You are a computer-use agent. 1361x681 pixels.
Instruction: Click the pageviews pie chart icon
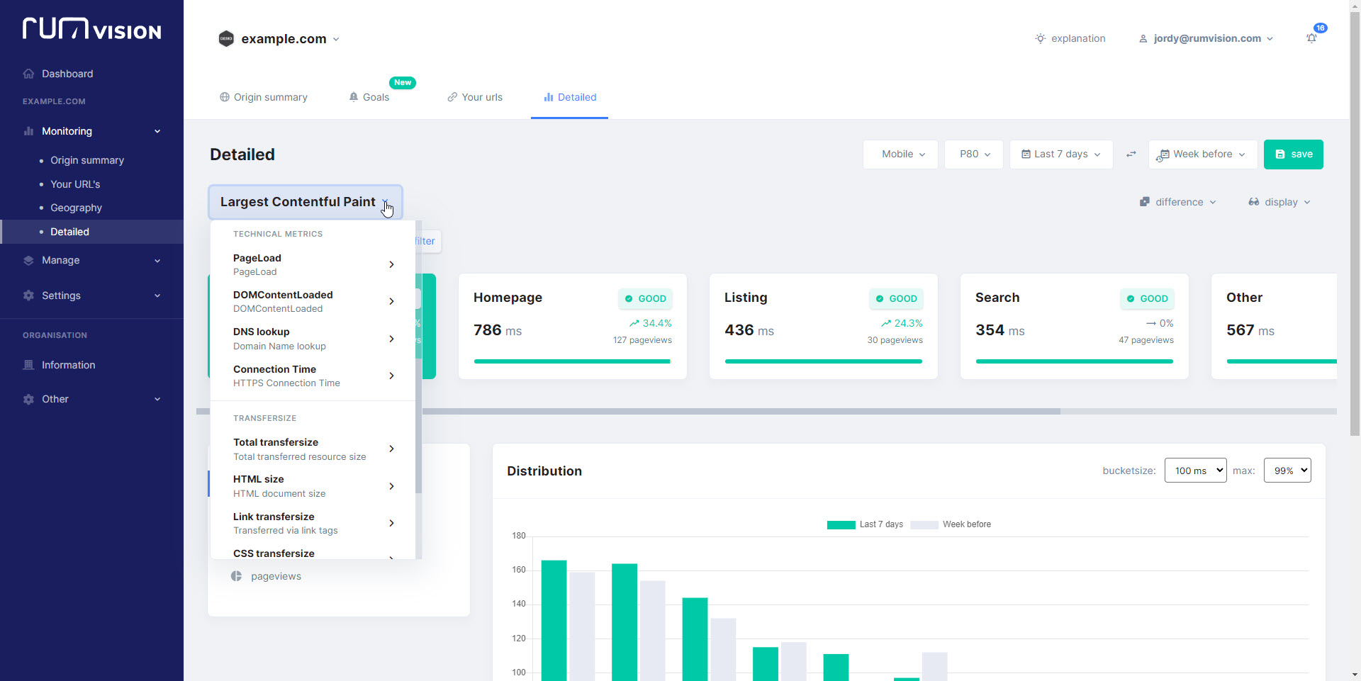pos(236,576)
